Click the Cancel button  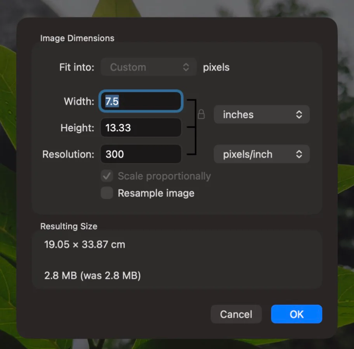(x=236, y=314)
